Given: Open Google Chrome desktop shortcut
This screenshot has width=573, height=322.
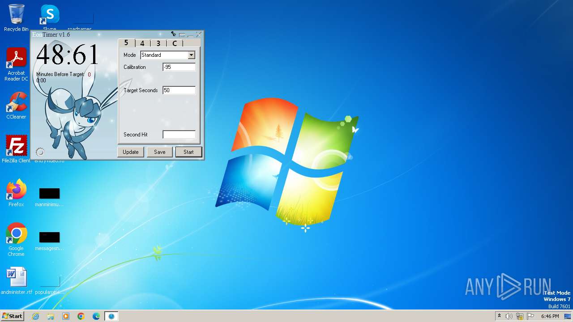Looking at the screenshot, I should click(x=16, y=240).
